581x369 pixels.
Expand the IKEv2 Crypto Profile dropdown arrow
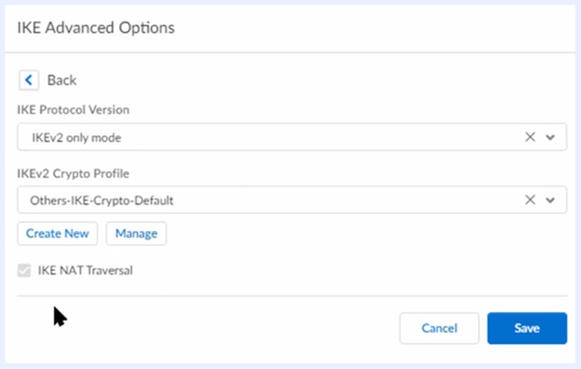[x=550, y=200]
